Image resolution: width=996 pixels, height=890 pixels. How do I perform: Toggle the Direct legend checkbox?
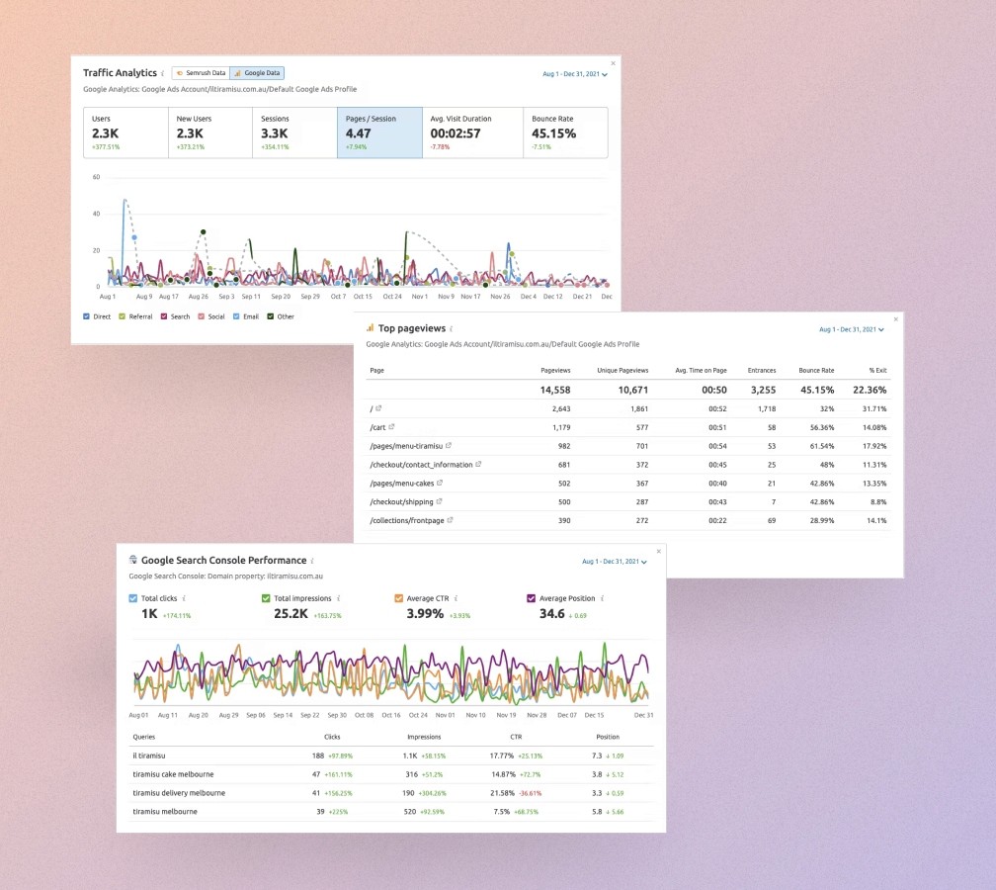point(86,316)
